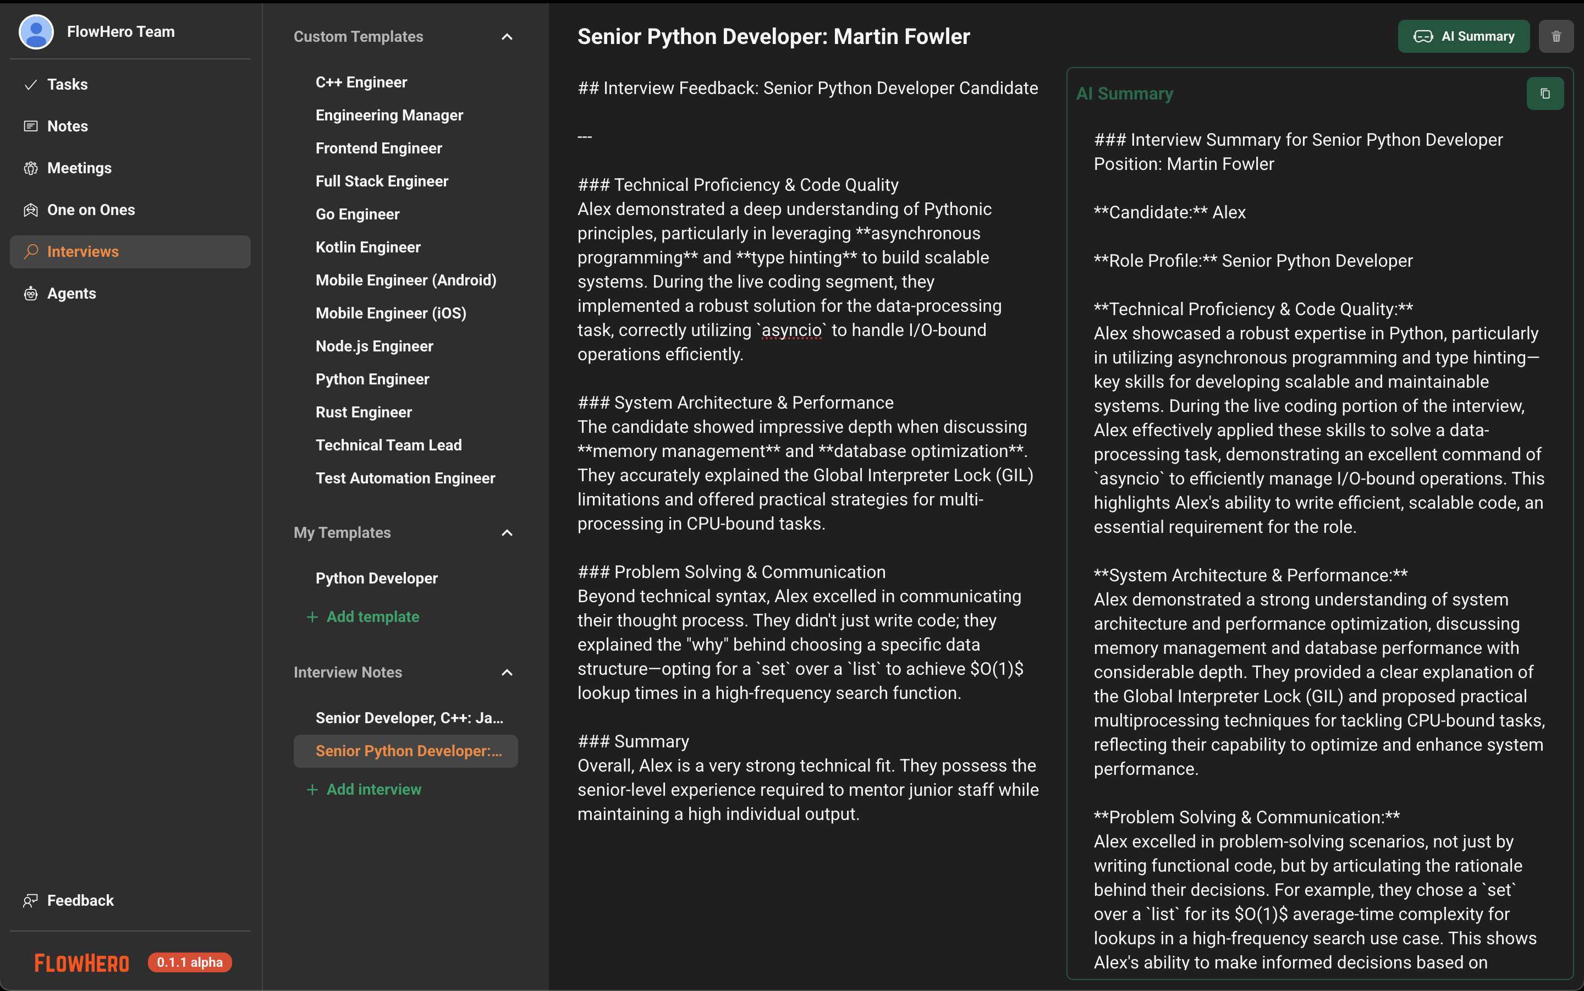Select the Interviews sidebar item

(82, 252)
